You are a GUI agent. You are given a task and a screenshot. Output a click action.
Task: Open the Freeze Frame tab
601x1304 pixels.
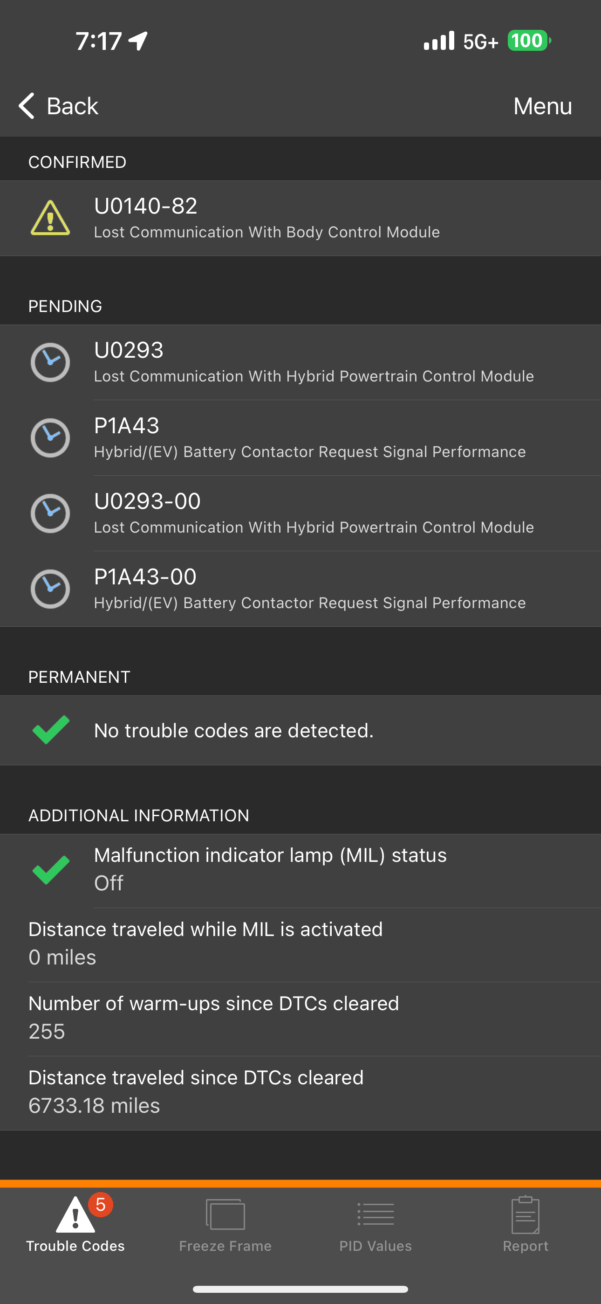coord(225,1223)
